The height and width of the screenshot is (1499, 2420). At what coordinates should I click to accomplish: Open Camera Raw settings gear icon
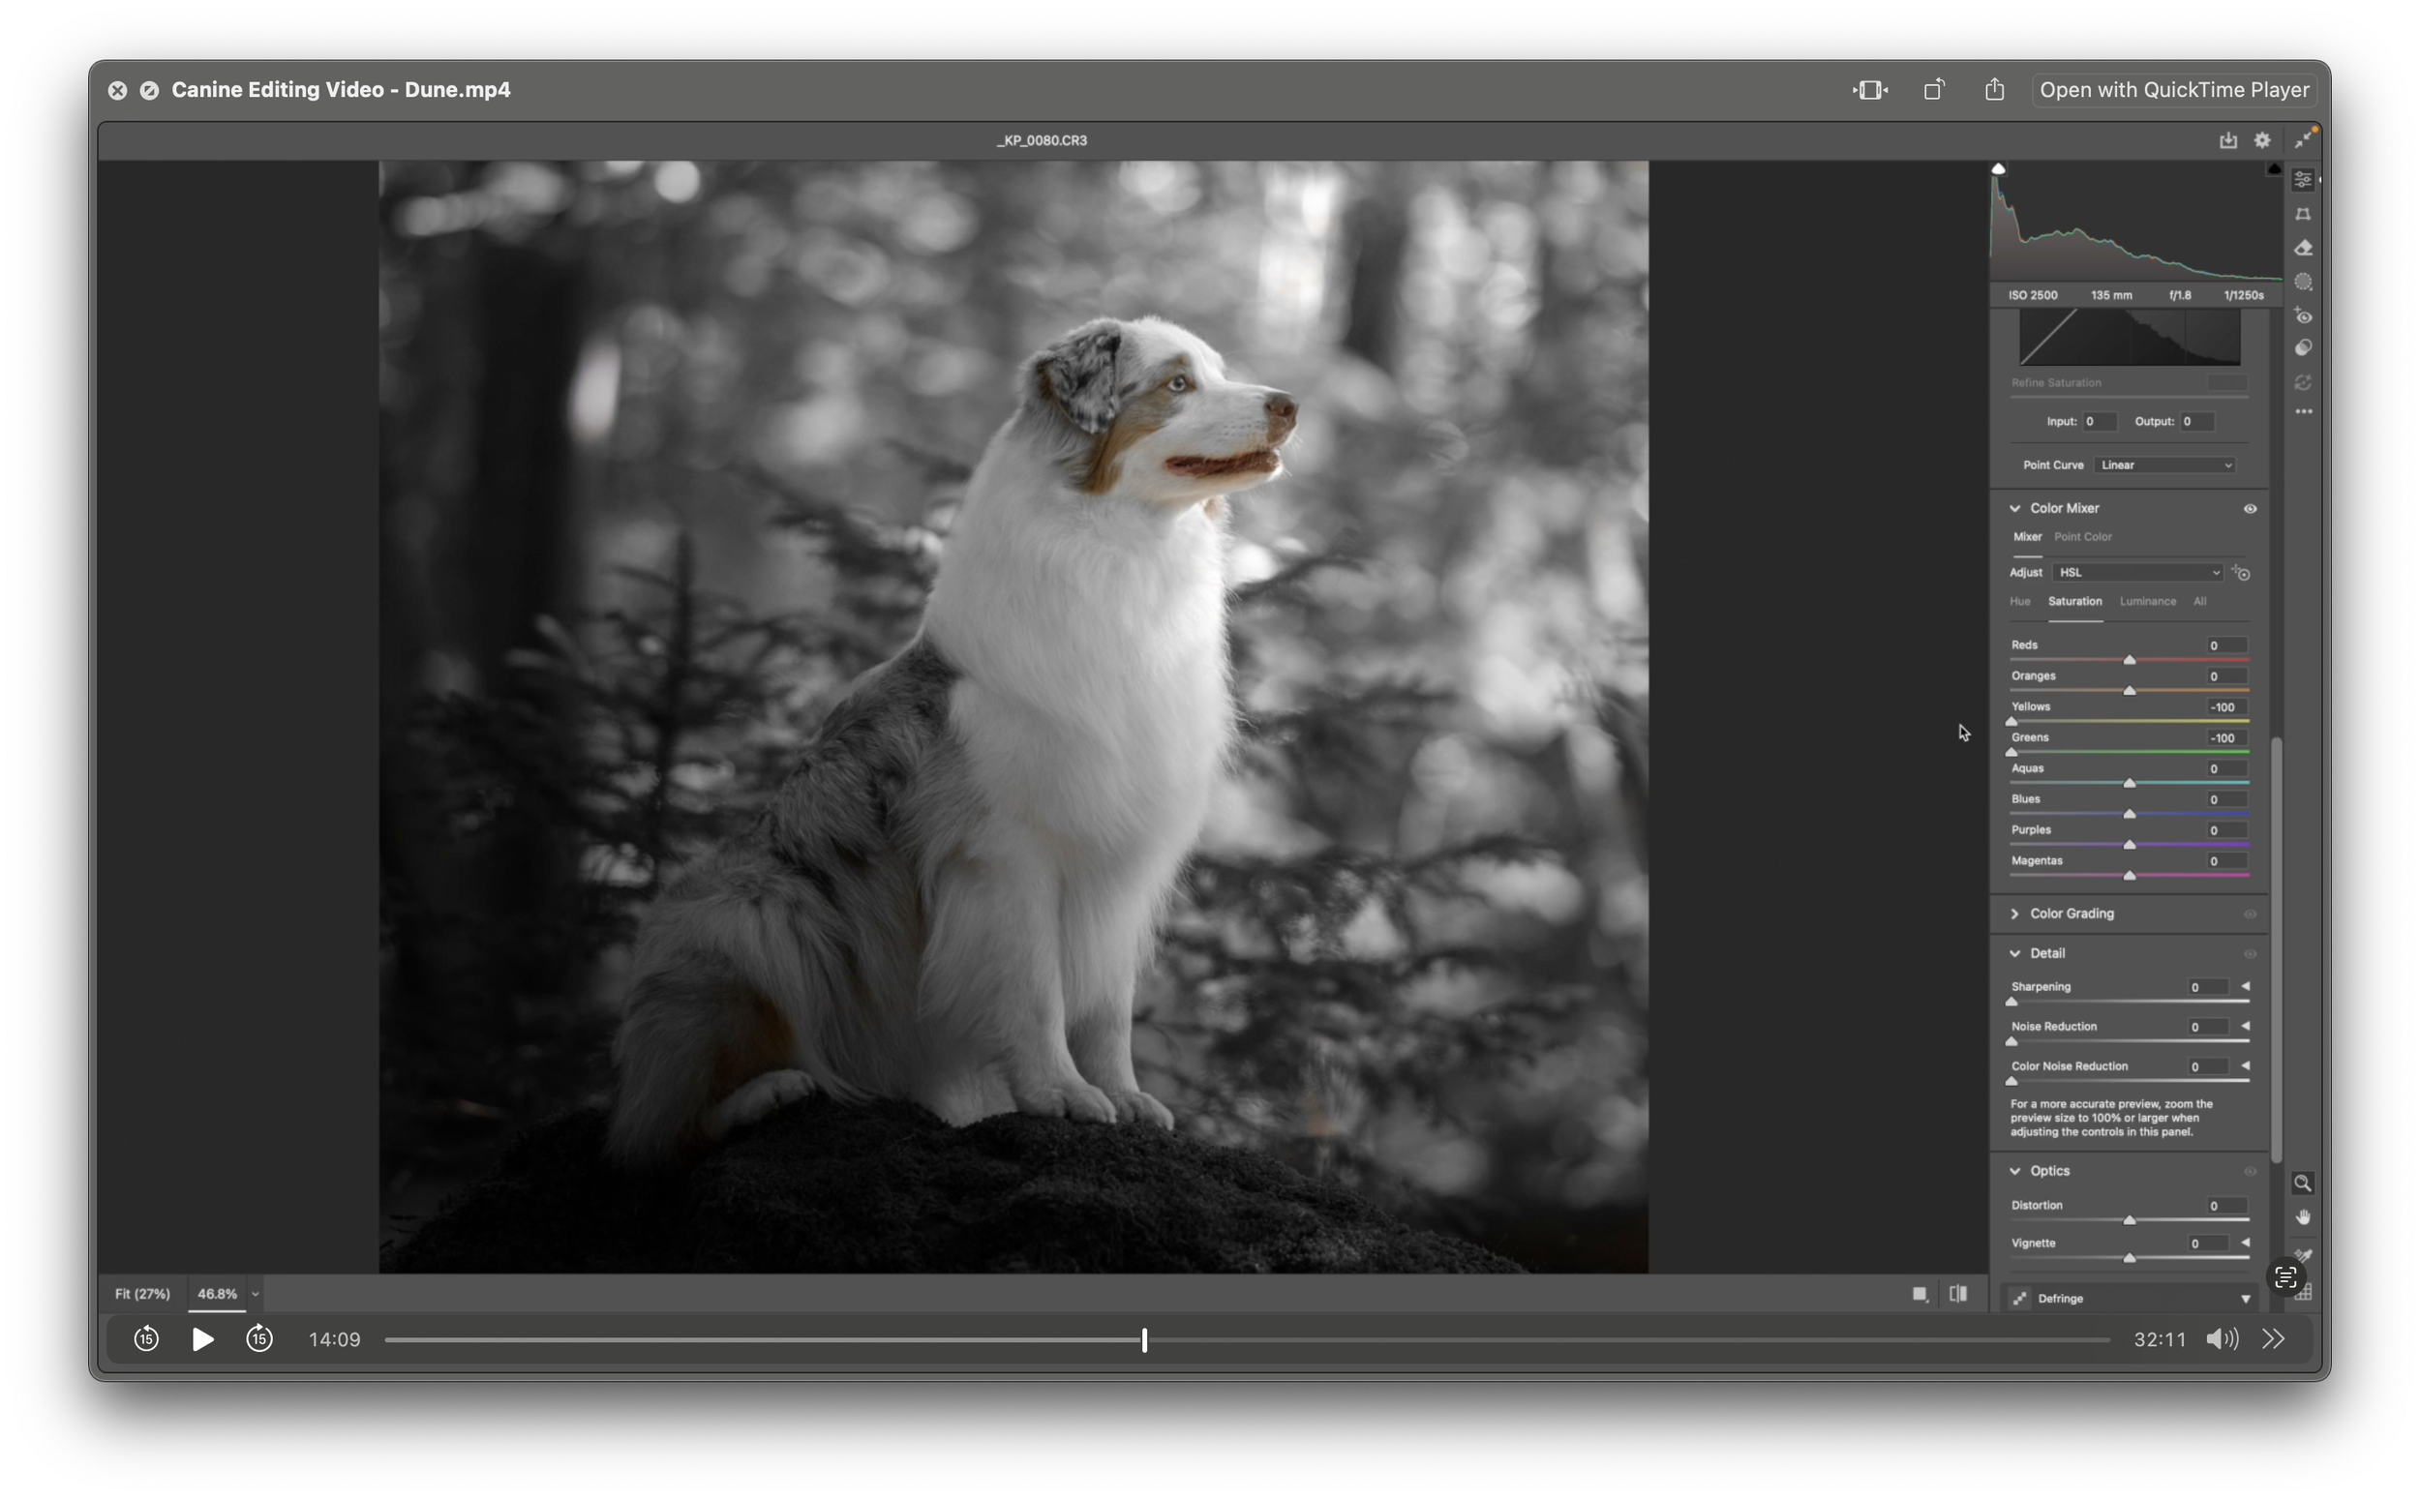click(2262, 139)
